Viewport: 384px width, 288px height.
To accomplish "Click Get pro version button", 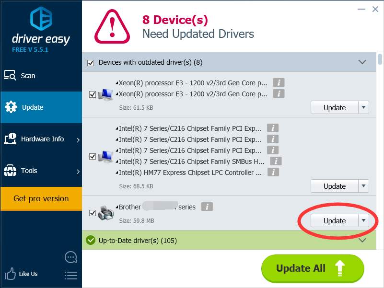I will point(41,198).
